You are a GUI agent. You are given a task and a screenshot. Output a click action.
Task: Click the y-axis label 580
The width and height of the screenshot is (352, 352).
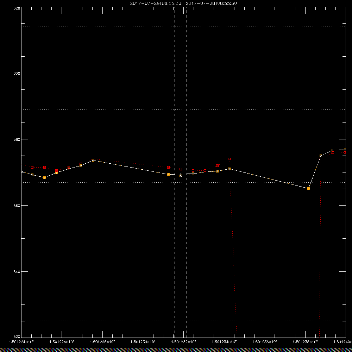pos(17,139)
